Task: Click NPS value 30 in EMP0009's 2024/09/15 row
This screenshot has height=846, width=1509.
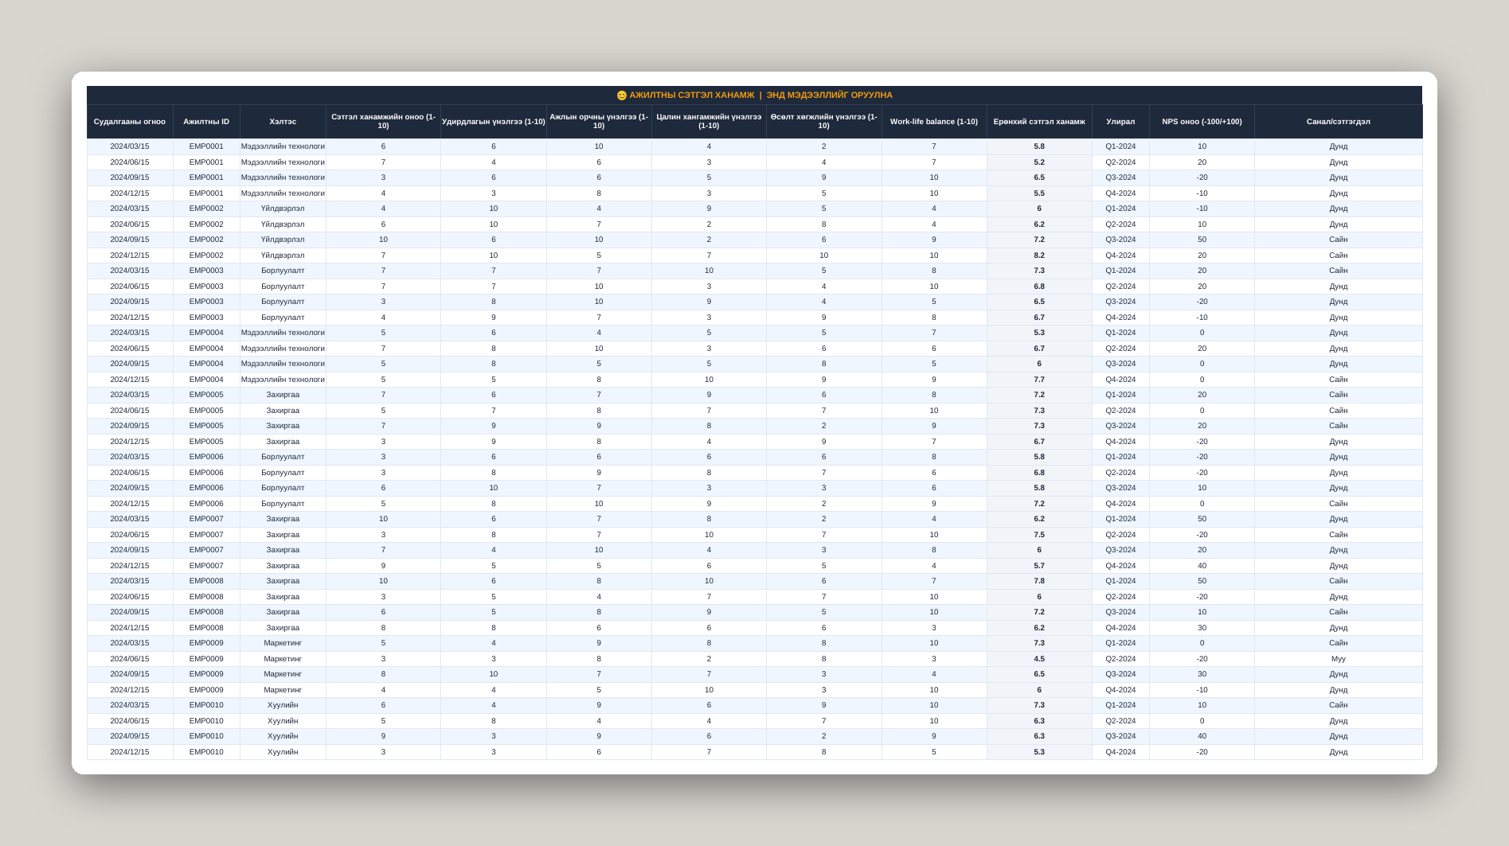Action: click(1202, 674)
